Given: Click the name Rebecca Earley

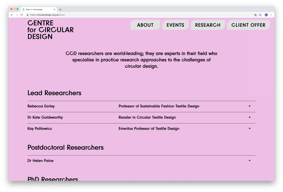Looking at the screenshot, I should click(41, 106).
